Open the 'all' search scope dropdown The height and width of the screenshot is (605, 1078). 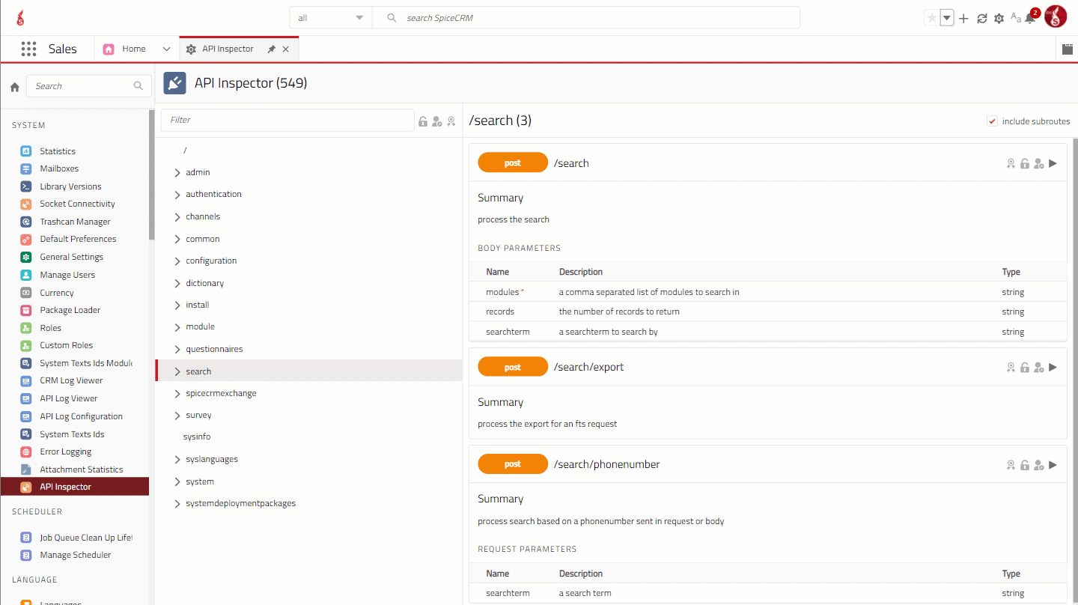coord(331,18)
